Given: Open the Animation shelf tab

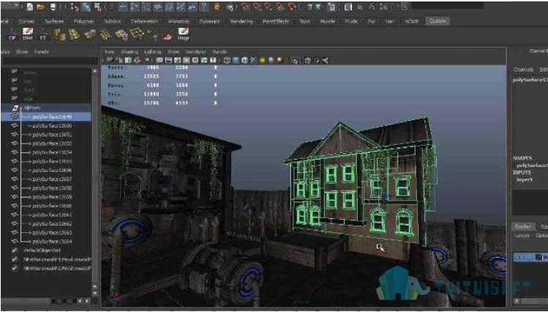Looking at the screenshot, I should tap(179, 21).
